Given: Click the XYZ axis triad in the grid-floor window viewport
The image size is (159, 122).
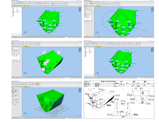Looking at the screenshot, I should point(25,113).
